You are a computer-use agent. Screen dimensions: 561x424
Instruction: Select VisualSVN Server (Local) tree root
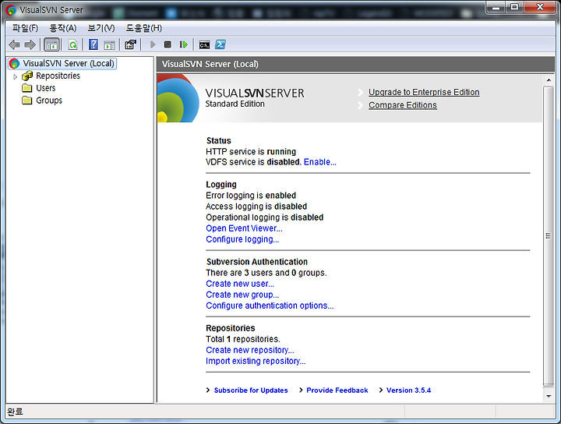click(x=62, y=63)
